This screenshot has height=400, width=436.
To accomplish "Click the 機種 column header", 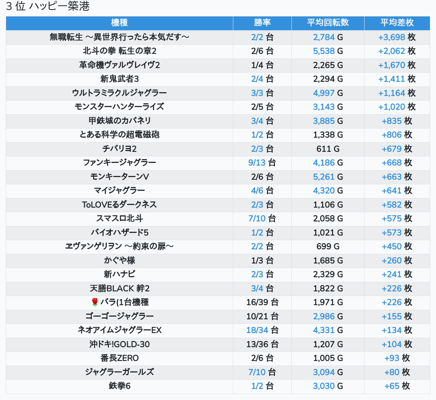I will click(x=119, y=23).
